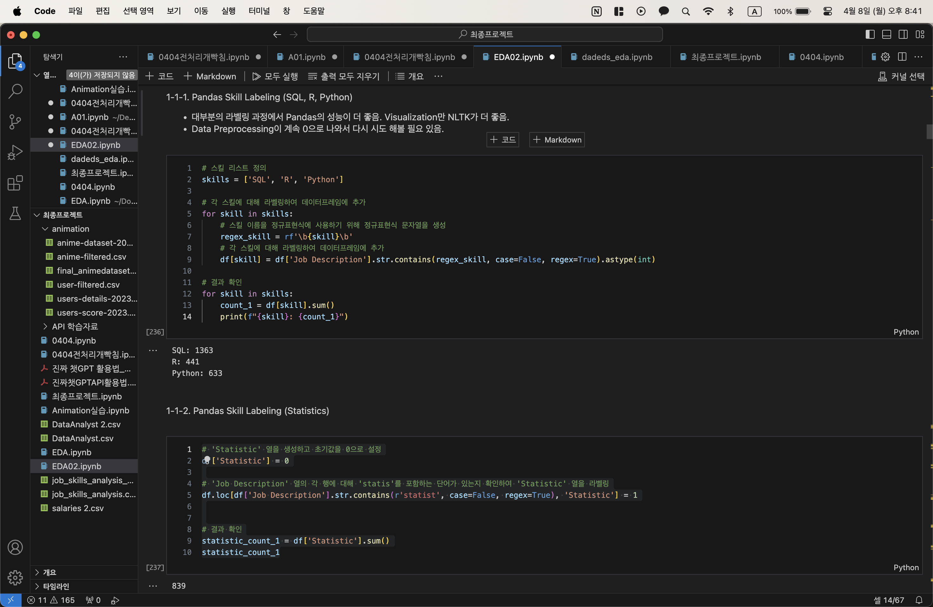Insert Markdown cell via hover button between cells
The height and width of the screenshot is (607, 933).
pyautogui.click(x=557, y=140)
